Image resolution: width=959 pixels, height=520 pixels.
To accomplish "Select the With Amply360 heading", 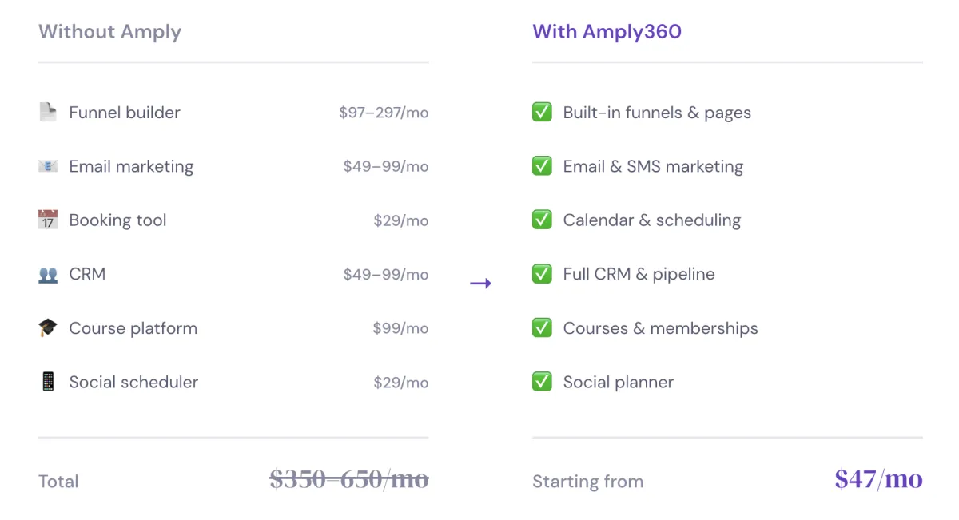I will coord(607,32).
